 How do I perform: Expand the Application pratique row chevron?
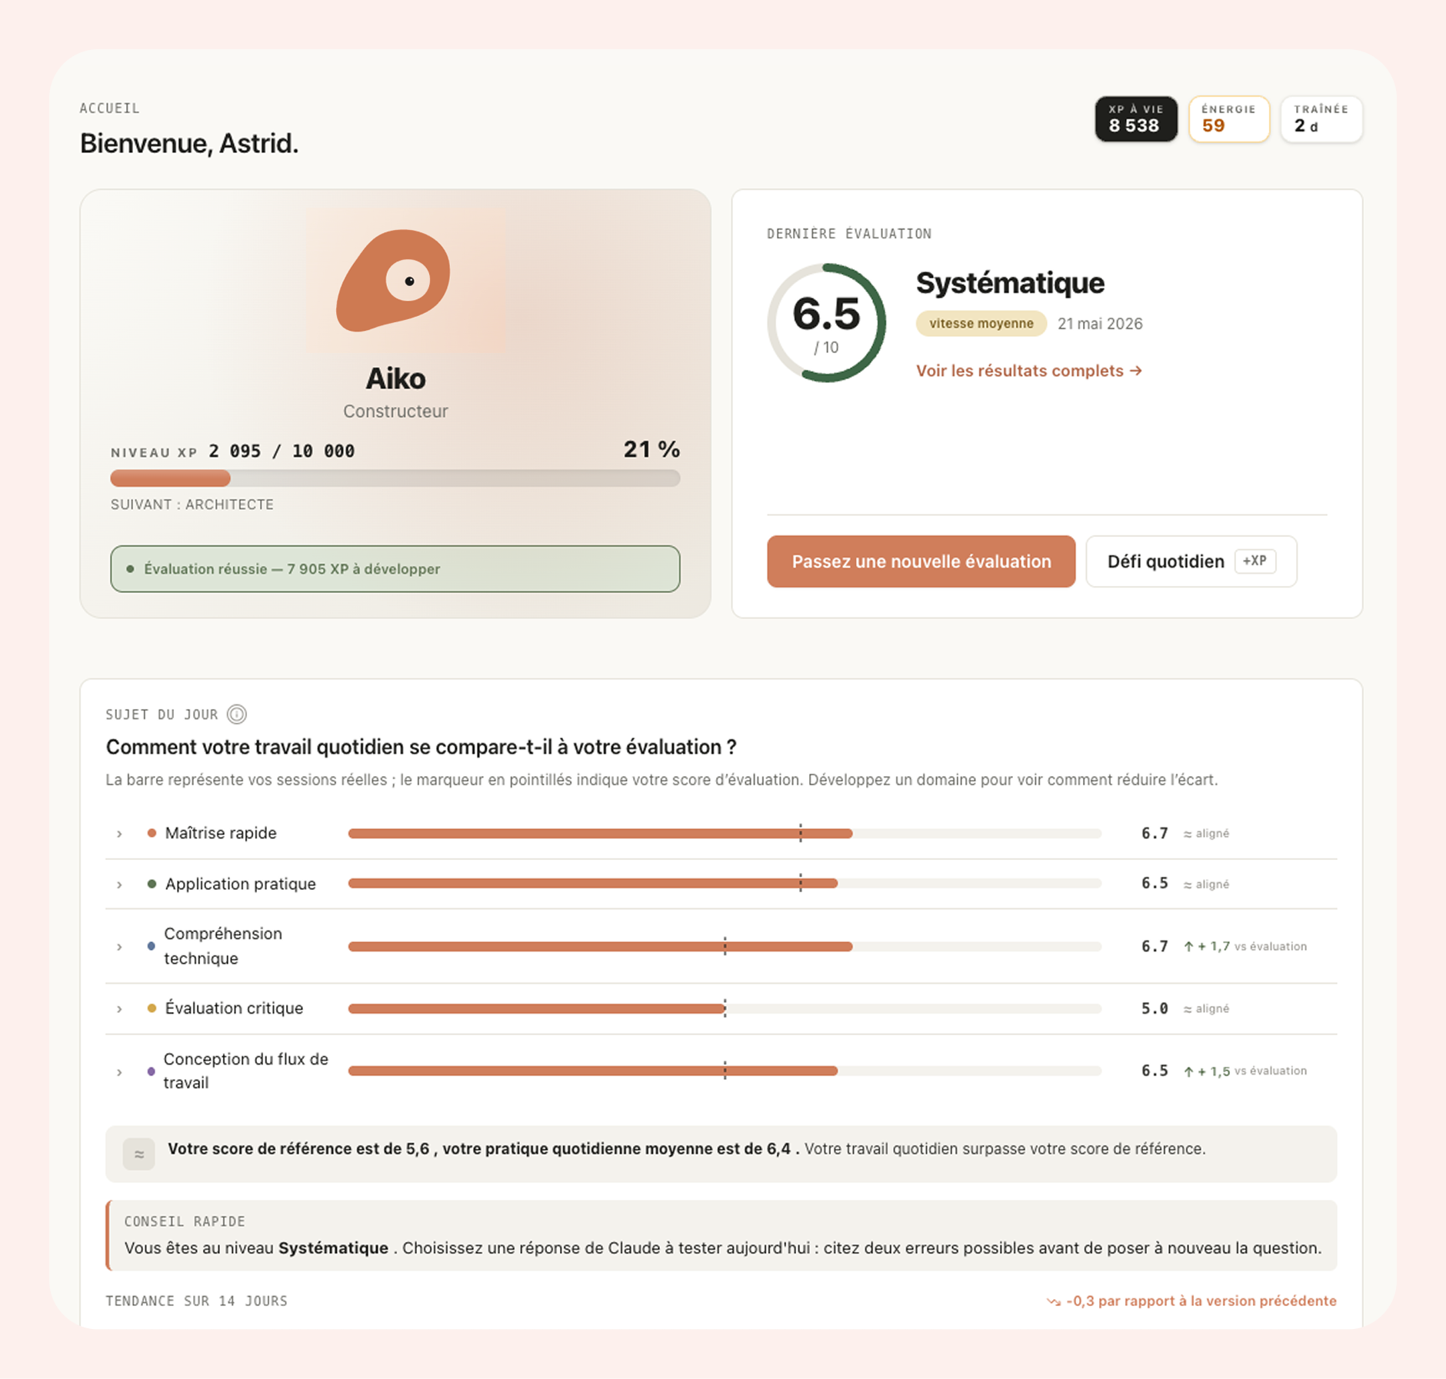(119, 884)
